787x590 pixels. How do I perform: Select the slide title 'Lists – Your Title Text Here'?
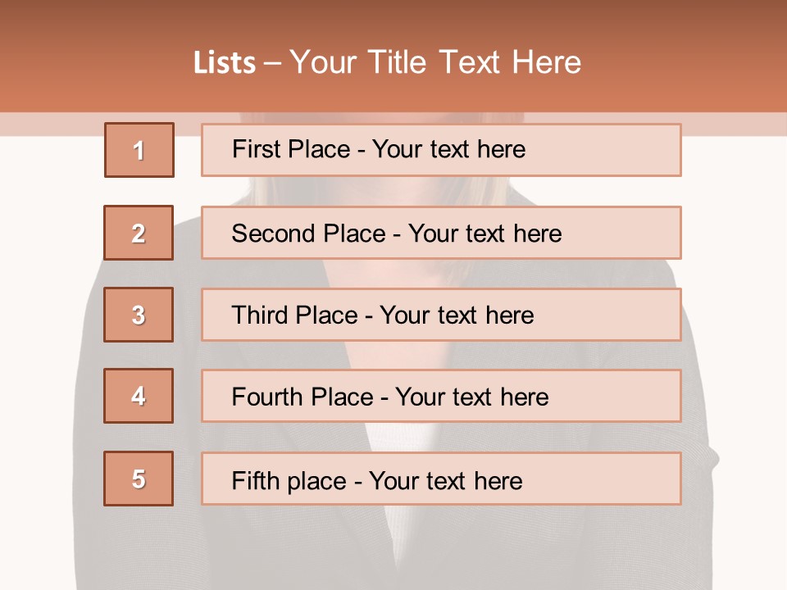(387, 62)
